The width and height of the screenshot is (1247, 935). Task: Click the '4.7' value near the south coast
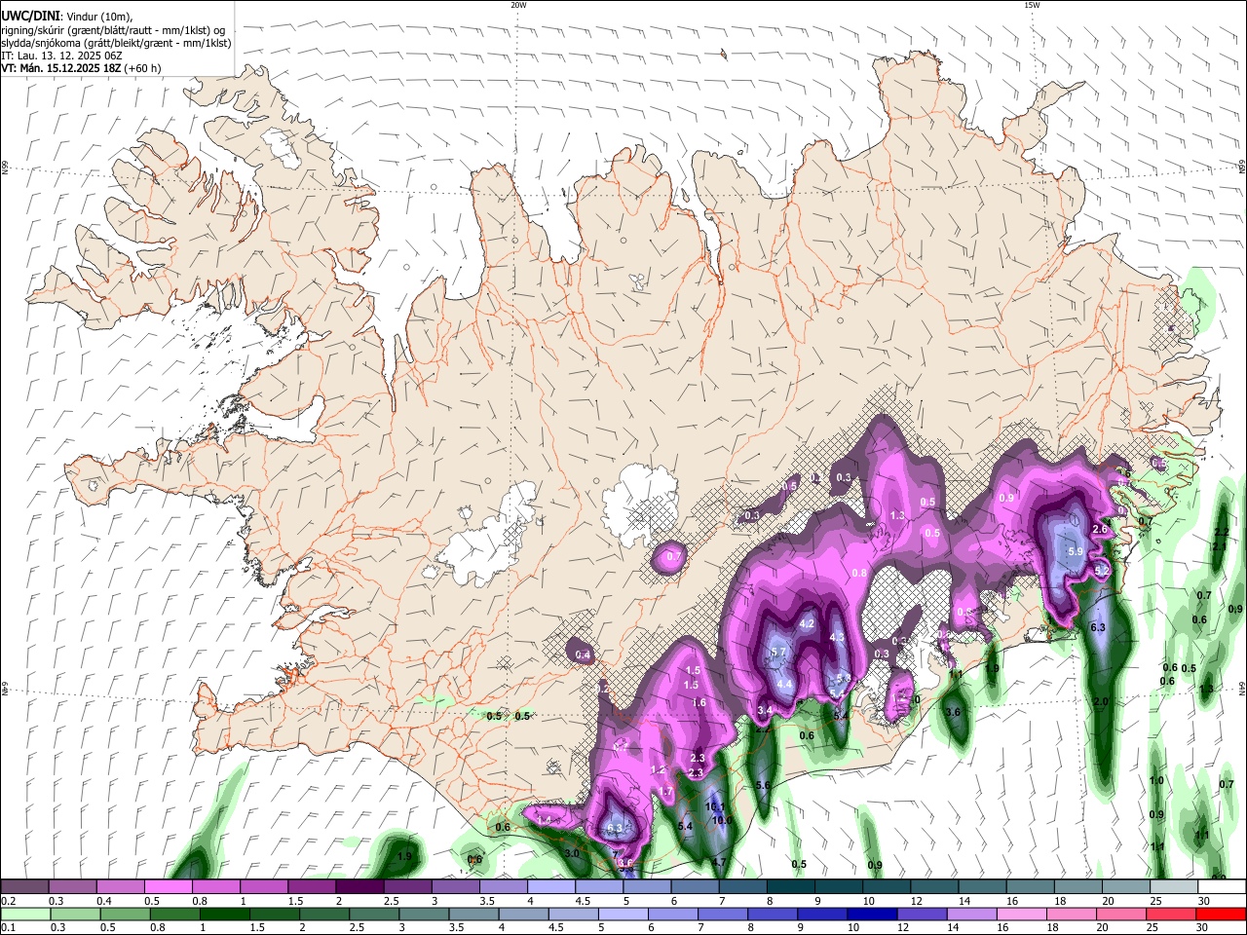[719, 862]
